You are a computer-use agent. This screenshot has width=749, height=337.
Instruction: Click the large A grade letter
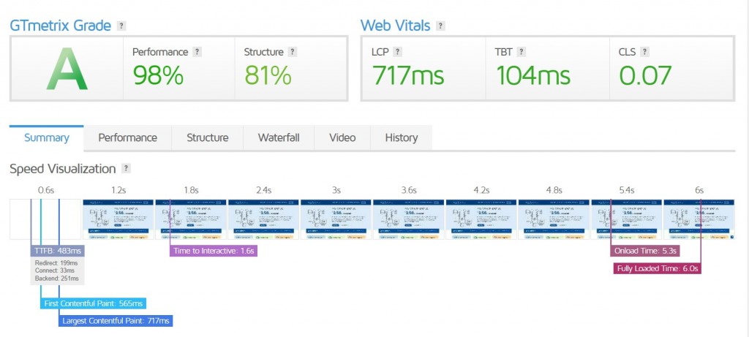coord(67,69)
